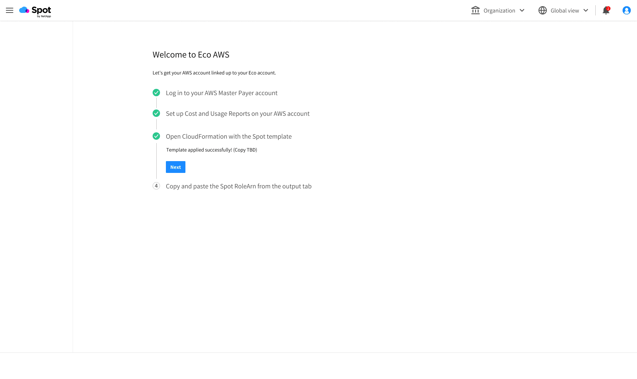Click step 4 text about Spot RoleArn

[239, 186]
